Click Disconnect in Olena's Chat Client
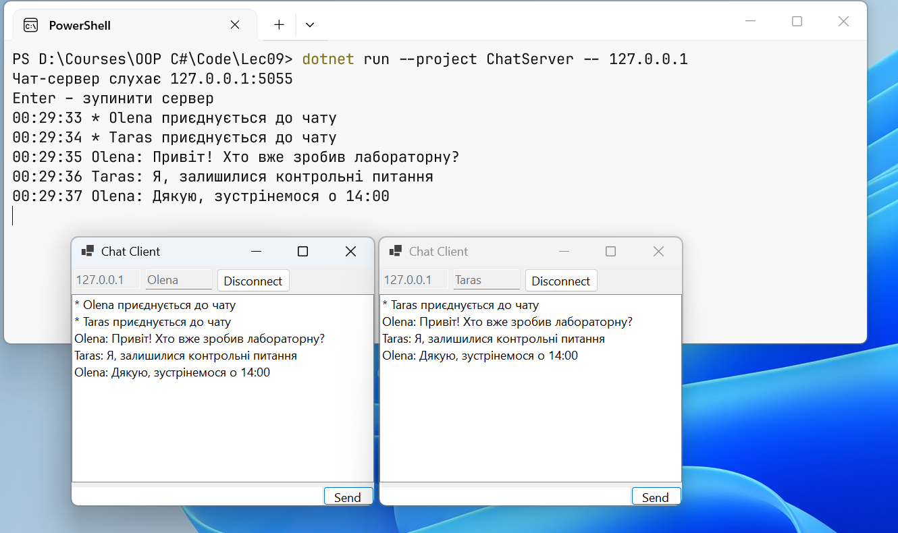This screenshot has height=533, width=898. 253,281
